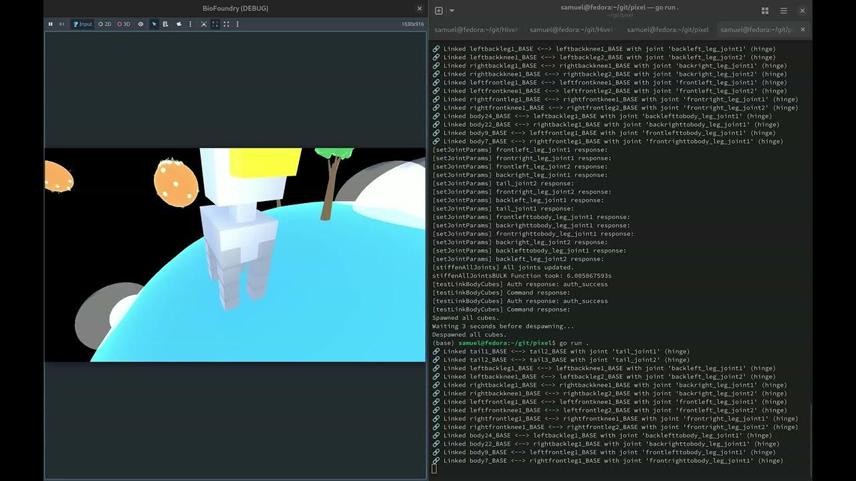
Task: Click the new terminal tab icon
Action: click(438, 11)
